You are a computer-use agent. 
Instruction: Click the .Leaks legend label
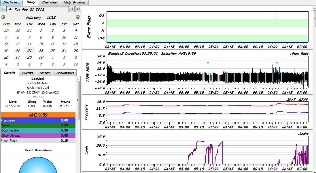pos(303,134)
